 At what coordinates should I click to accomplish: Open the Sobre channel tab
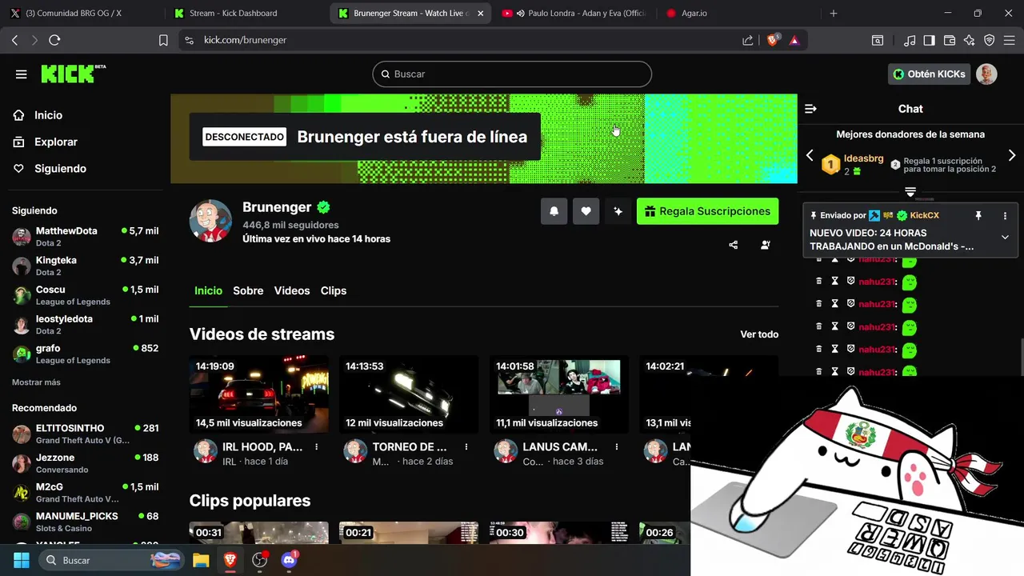click(x=248, y=291)
